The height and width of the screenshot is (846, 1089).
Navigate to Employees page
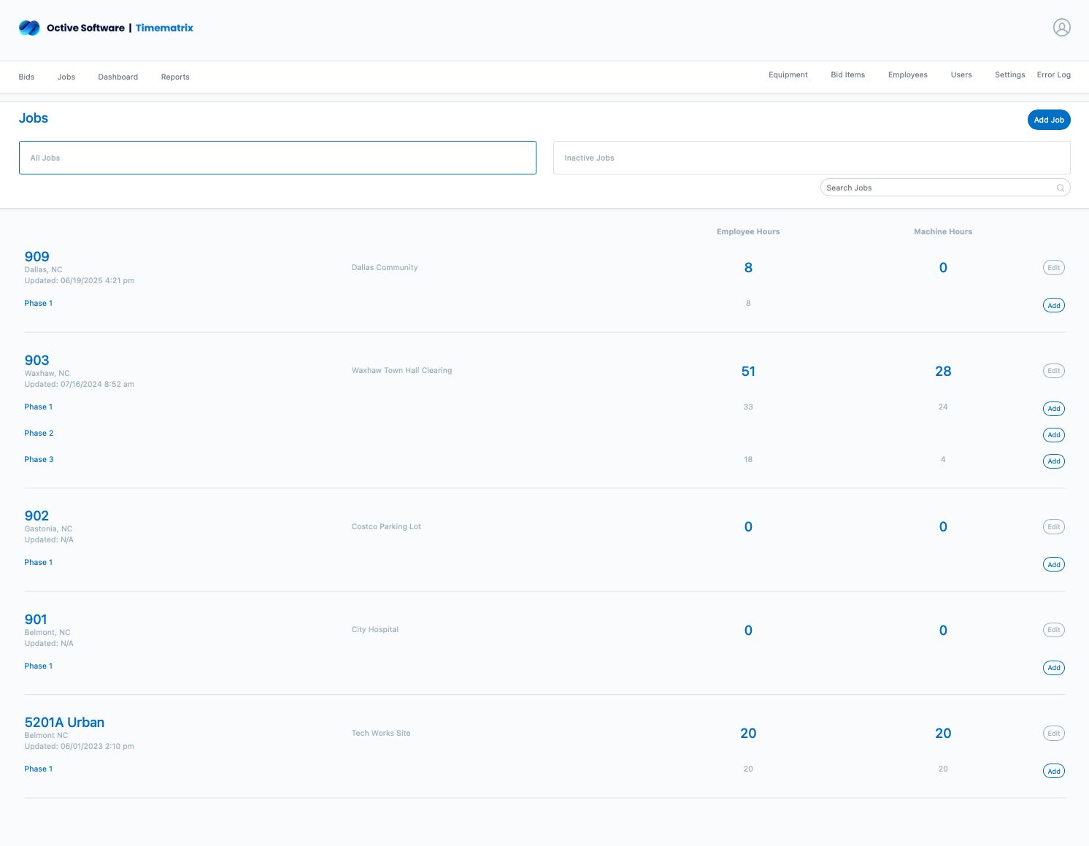(907, 75)
